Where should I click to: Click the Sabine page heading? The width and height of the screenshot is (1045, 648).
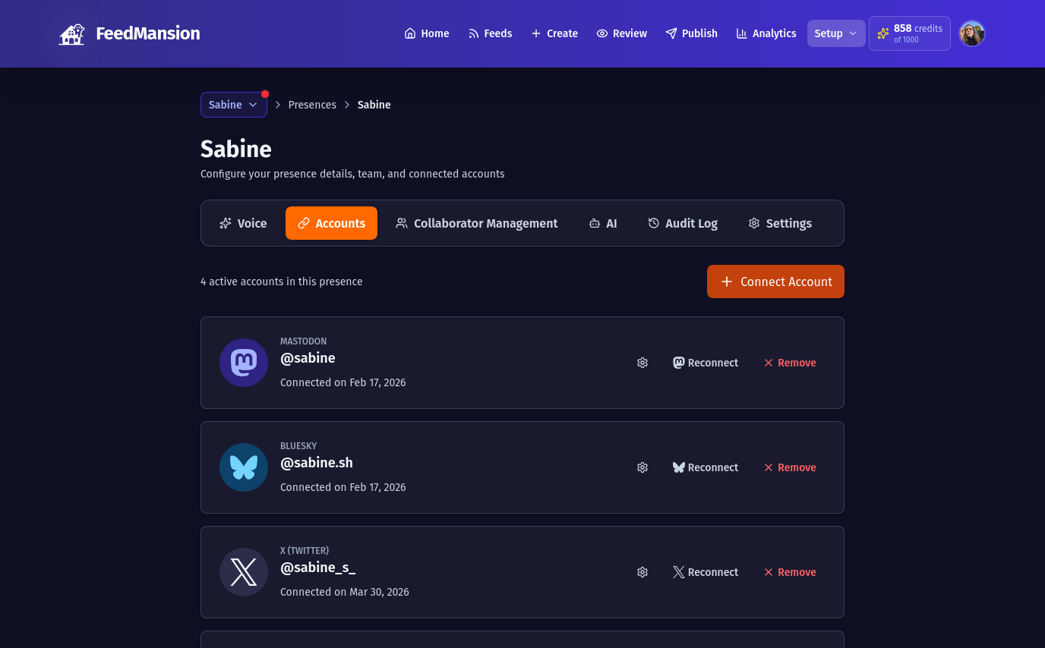236,149
